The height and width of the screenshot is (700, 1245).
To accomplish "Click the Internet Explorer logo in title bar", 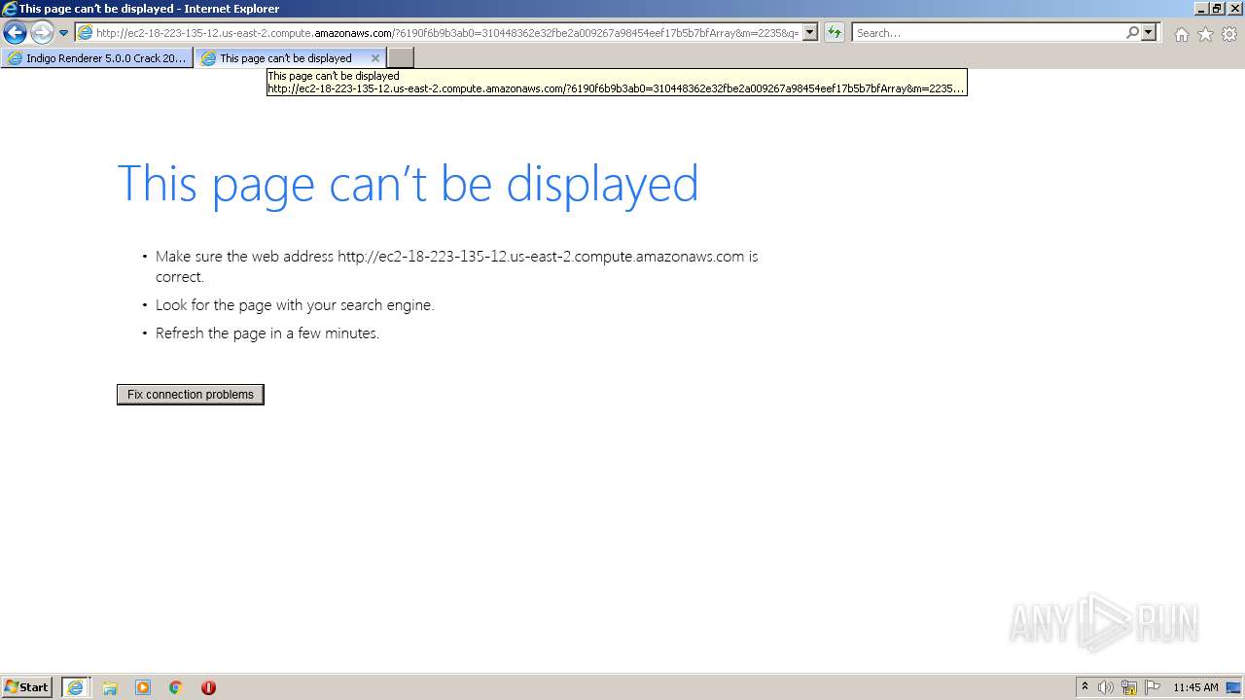I will click(x=10, y=9).
